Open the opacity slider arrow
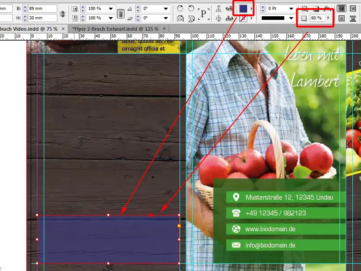The image size is (361, 271). click(329, 18)
